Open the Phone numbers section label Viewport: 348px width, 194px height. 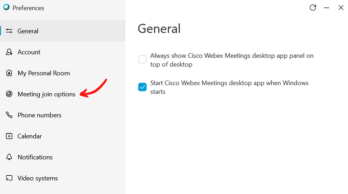pyautogui.click(x=39, y=115)
